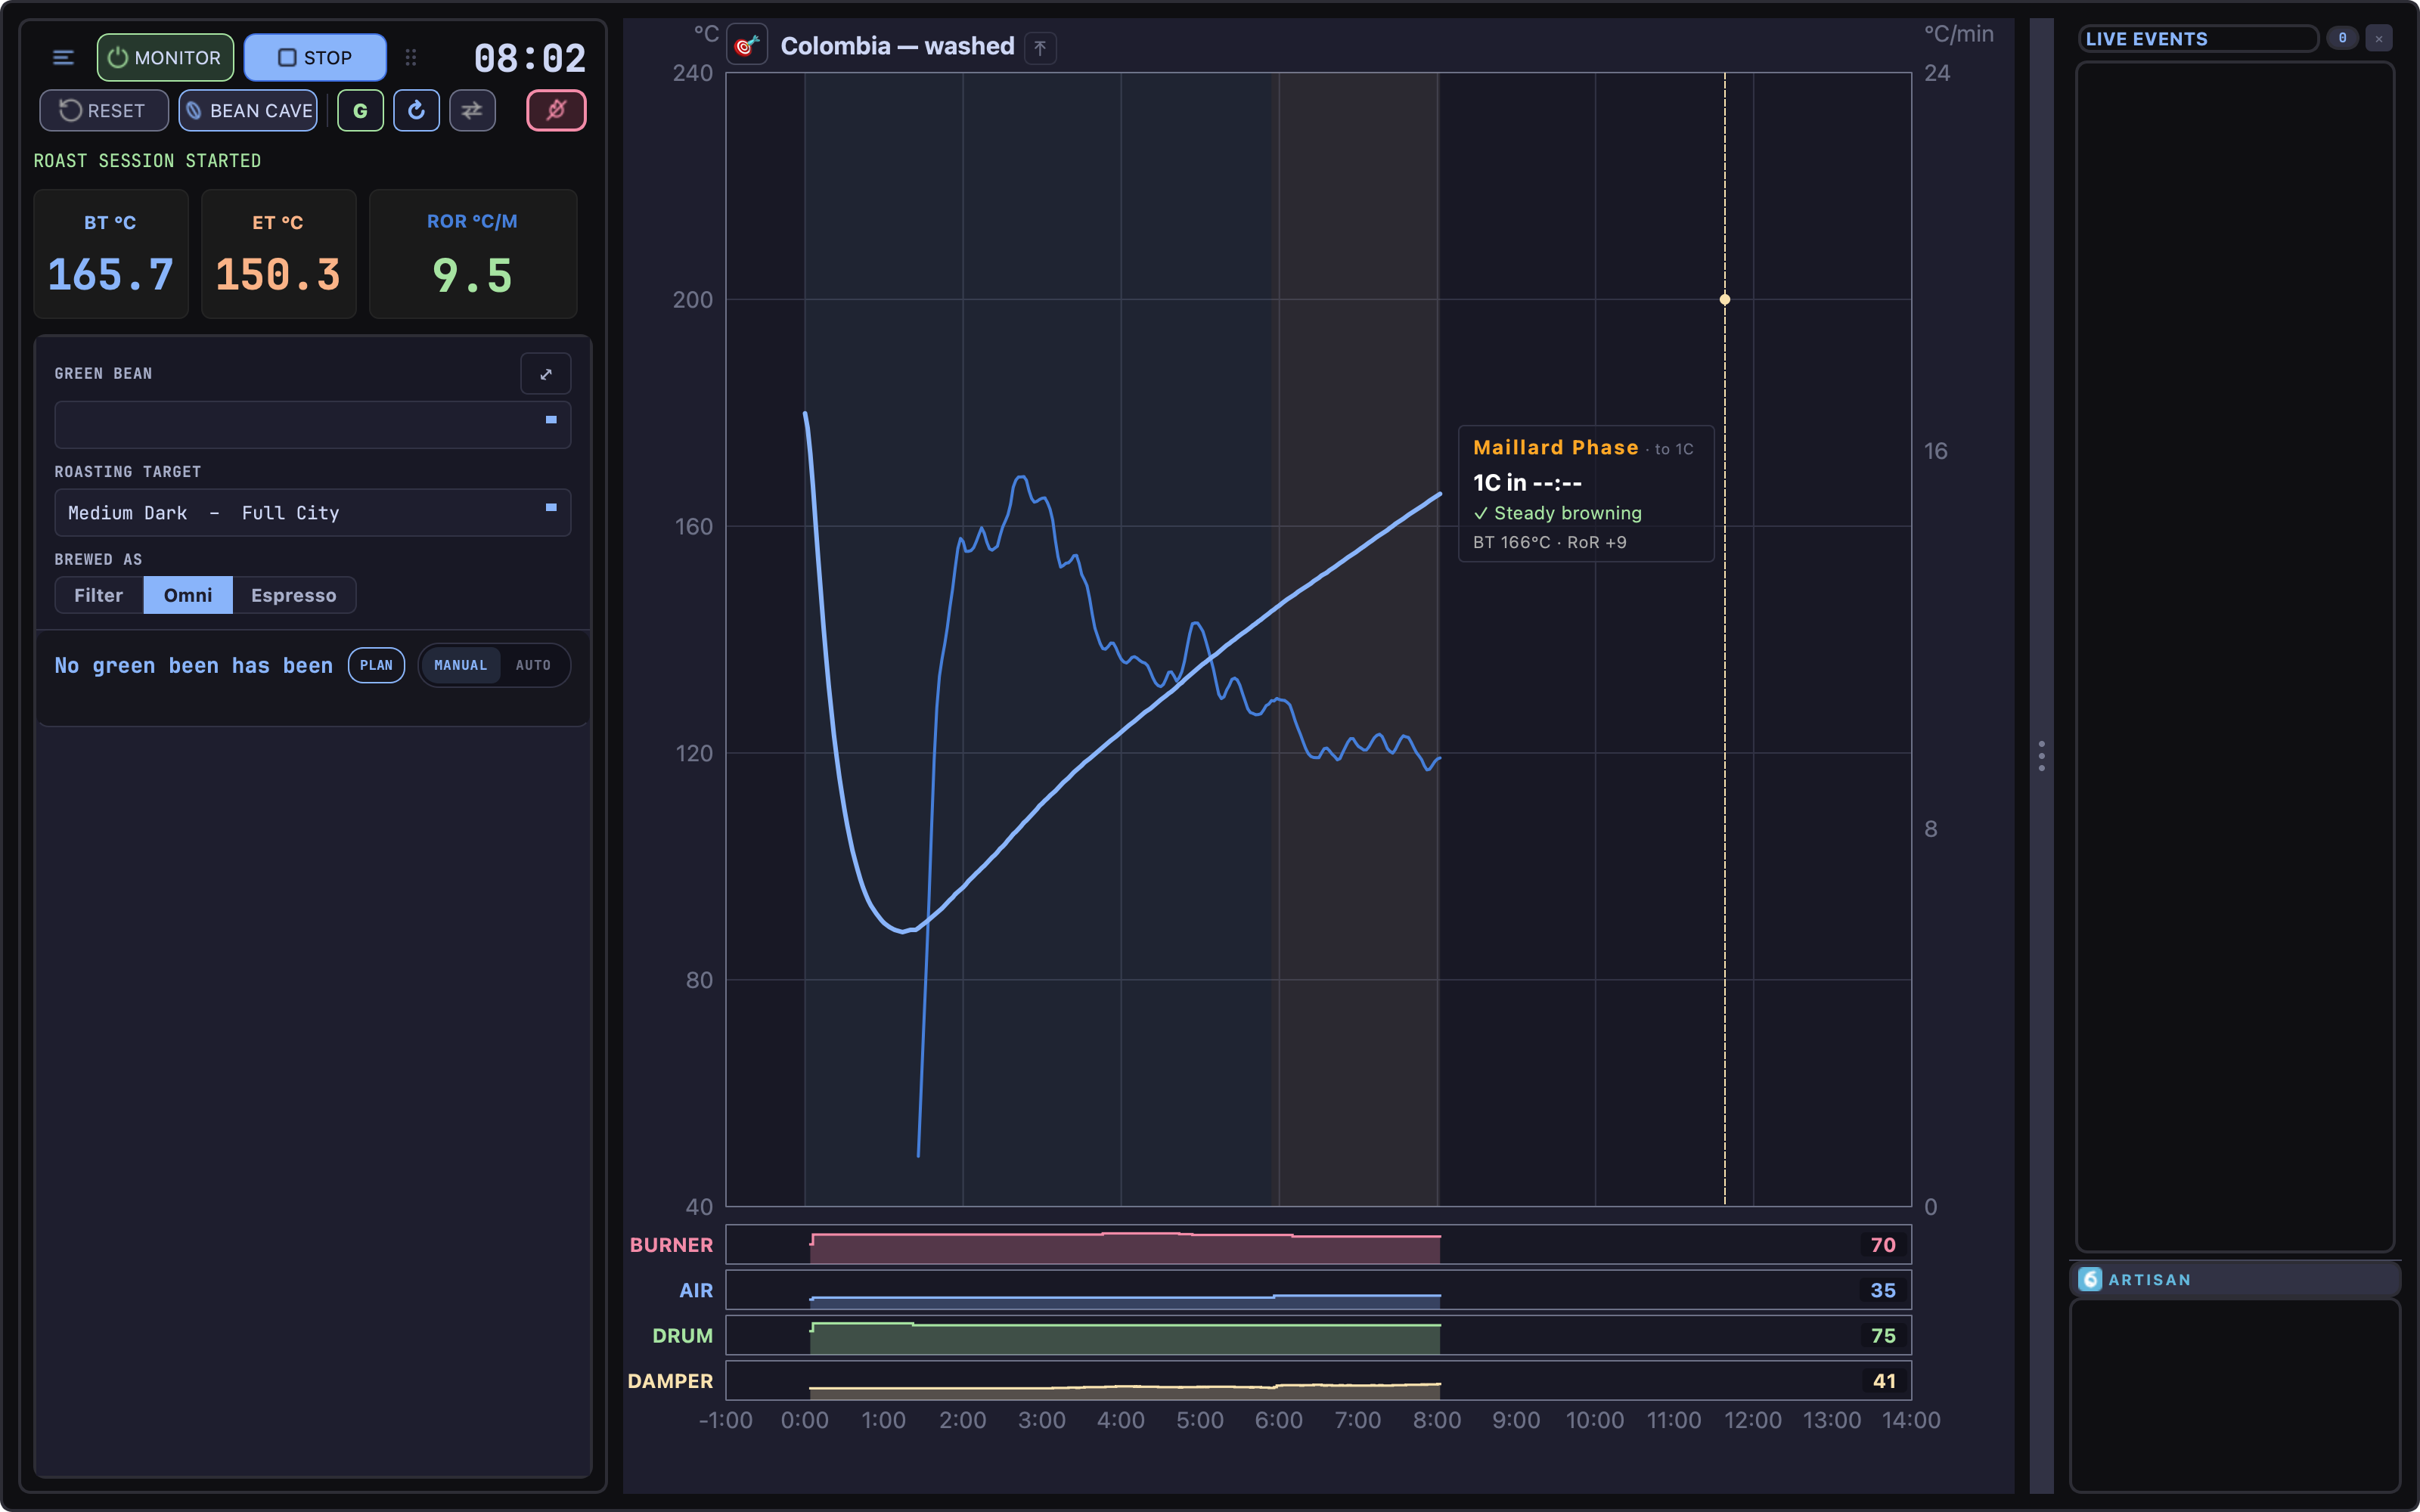This screenshot has height=1512, width=2420.
Task: Click the BURNER control track
Action: pyautogui.click(x=1318, y=1245)
